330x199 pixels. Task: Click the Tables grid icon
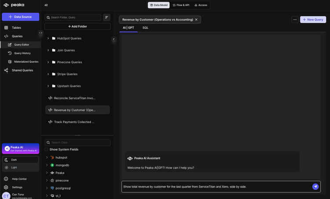[6, 28]
